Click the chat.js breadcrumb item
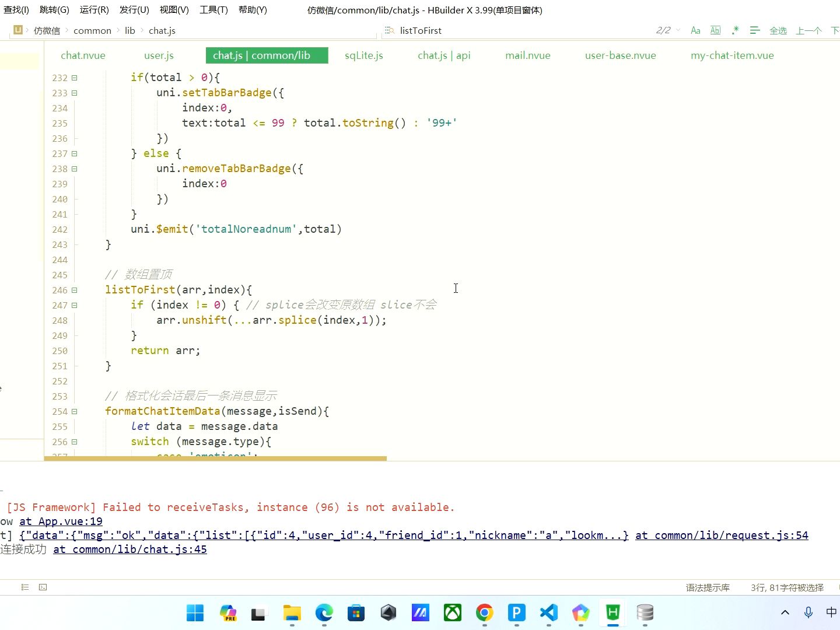The height and width of the screenshot is (630, 840). (x=162, y=30)
